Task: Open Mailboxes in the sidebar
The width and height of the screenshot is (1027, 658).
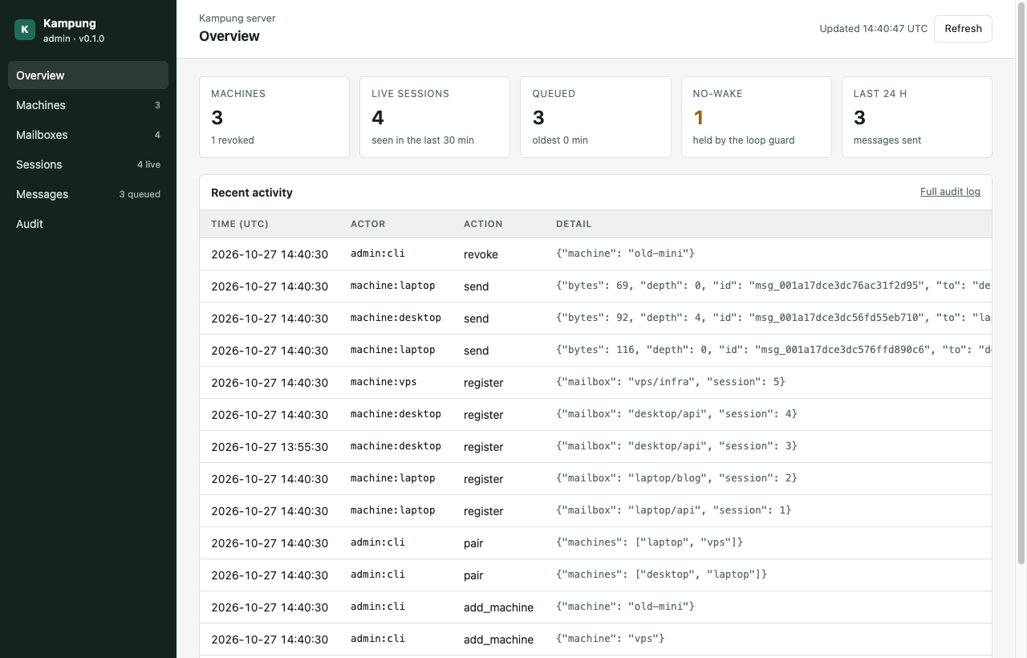Action: [x=88, y=135]
